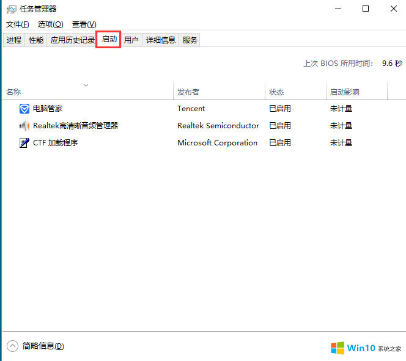
Task: Click the Realtek Semiconductor publisher cell
Action: 218,126
